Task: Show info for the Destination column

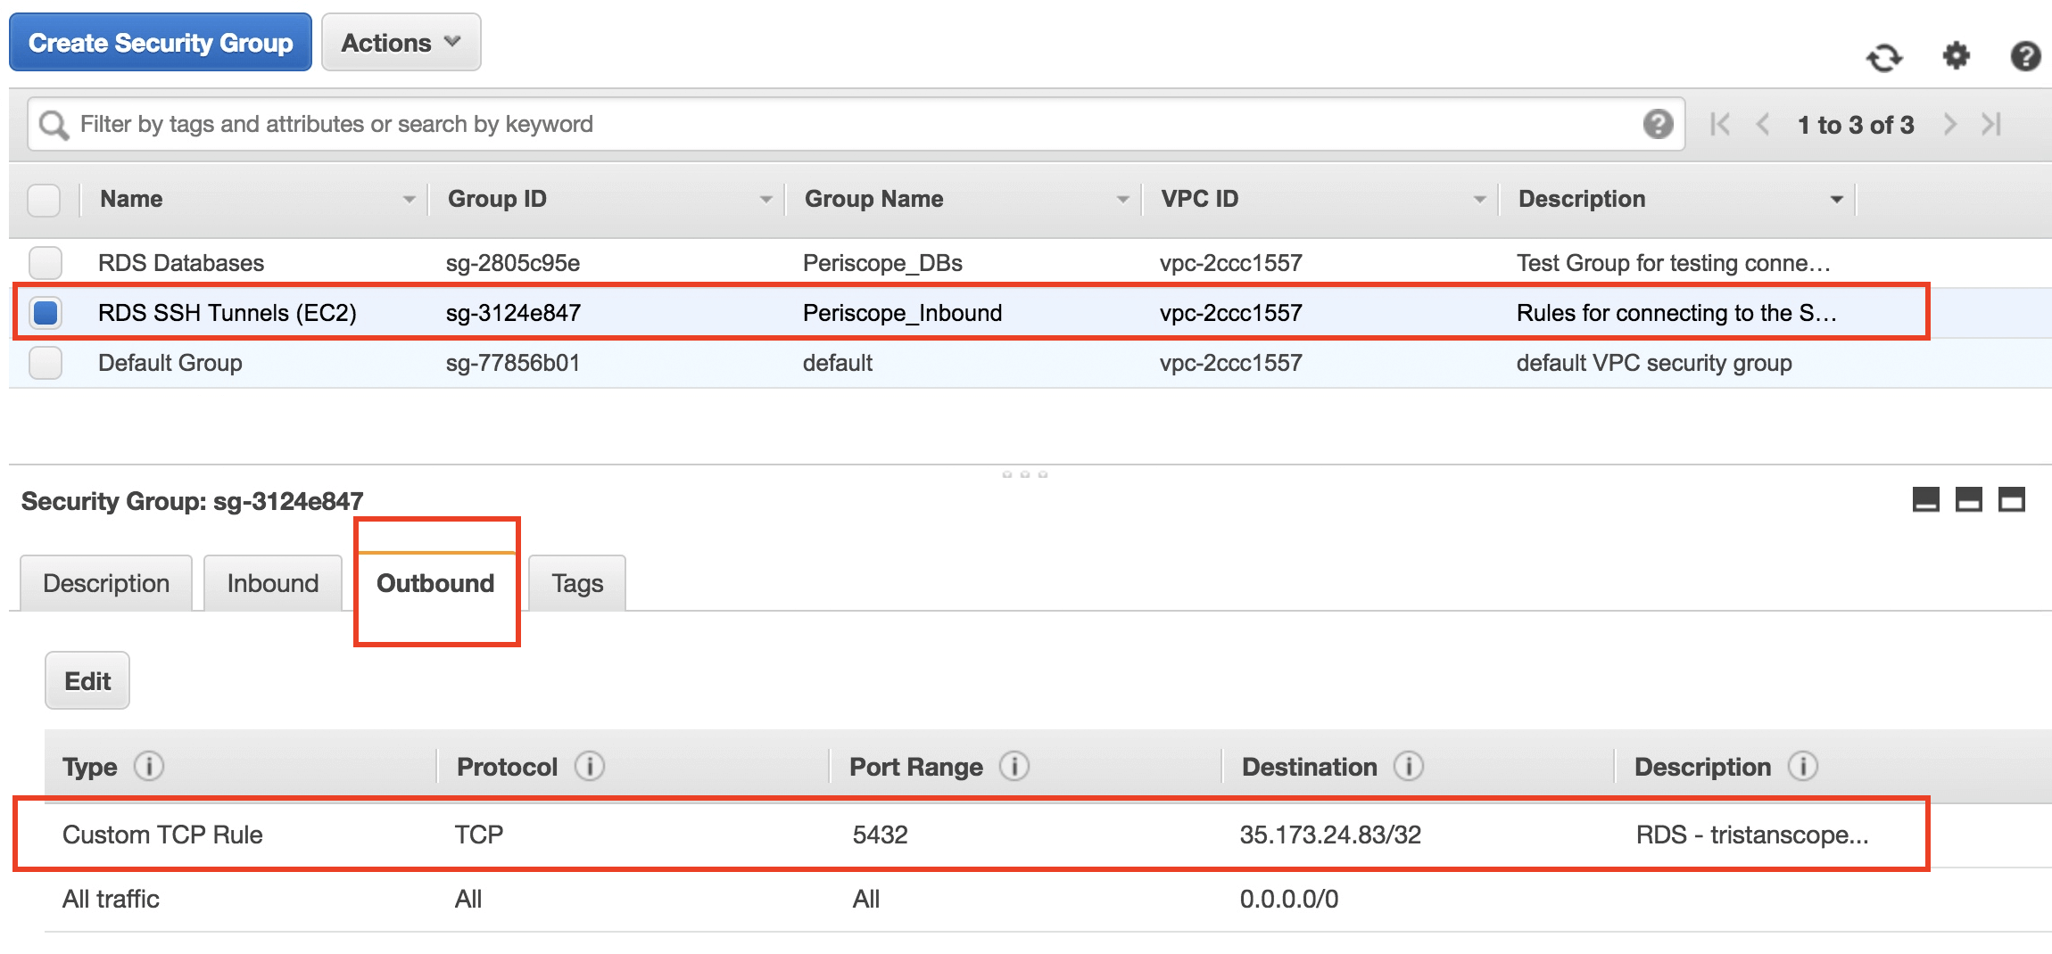Action: coord(1409,766)
